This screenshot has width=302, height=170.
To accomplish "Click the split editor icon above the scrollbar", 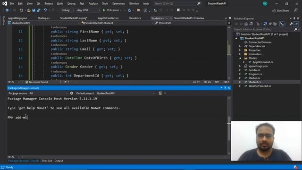I will click(x=229, y=23).
